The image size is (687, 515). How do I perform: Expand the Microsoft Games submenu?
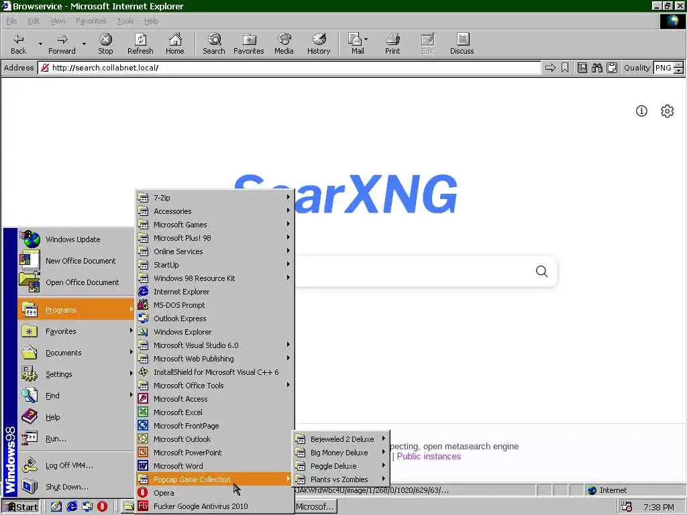click(x=215, y=225)
